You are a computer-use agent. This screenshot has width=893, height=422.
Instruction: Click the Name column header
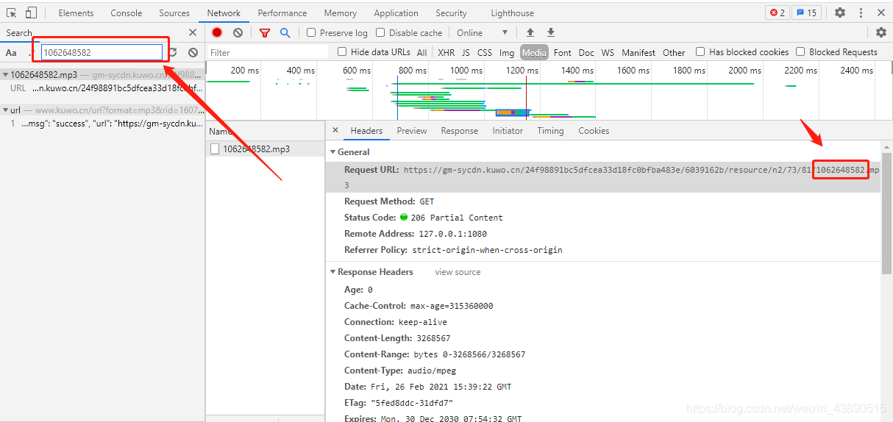[x=265, y=131]
